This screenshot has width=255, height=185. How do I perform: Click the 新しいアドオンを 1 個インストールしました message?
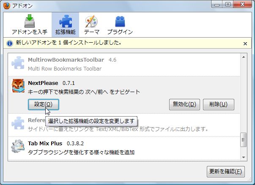pos(69,43)
